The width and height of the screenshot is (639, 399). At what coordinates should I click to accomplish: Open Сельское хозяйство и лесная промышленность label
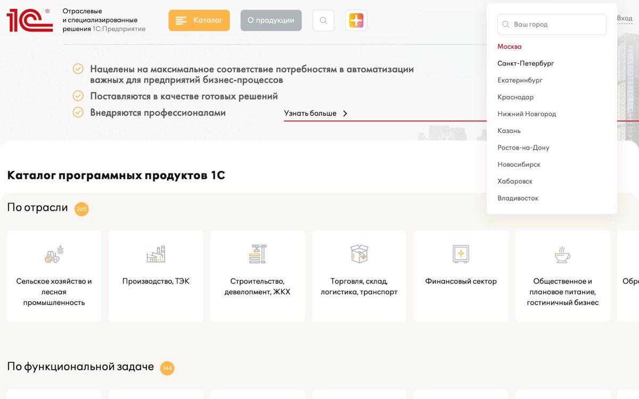[54, 292]
